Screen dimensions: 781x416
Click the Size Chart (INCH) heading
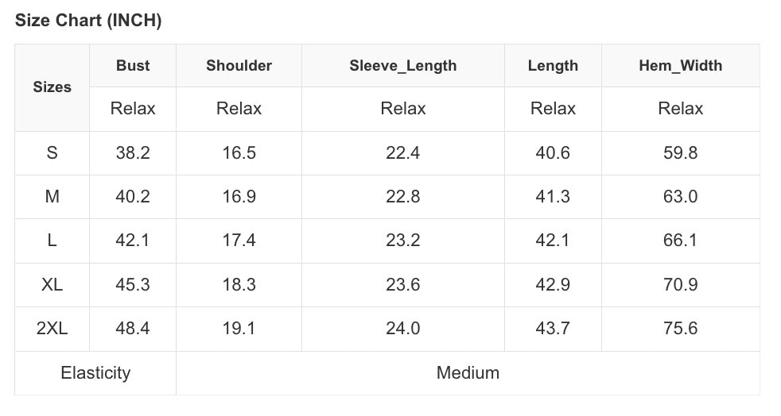tap(88, 21)
